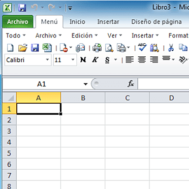This screenshot has height=189, width=189.
Task: Click the permission restricted document icon
Action: pos(64,48)
